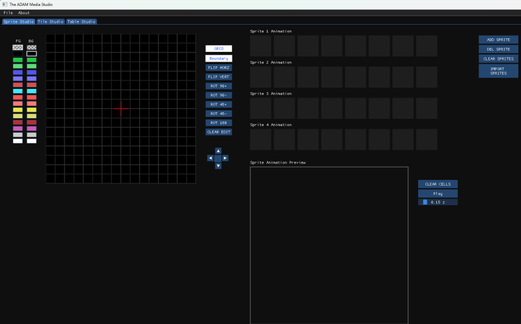The width and height of the screenshot is (521, 324).
Task: Shift the sprite right with the right arrow
Action: [x=225, y=158]
